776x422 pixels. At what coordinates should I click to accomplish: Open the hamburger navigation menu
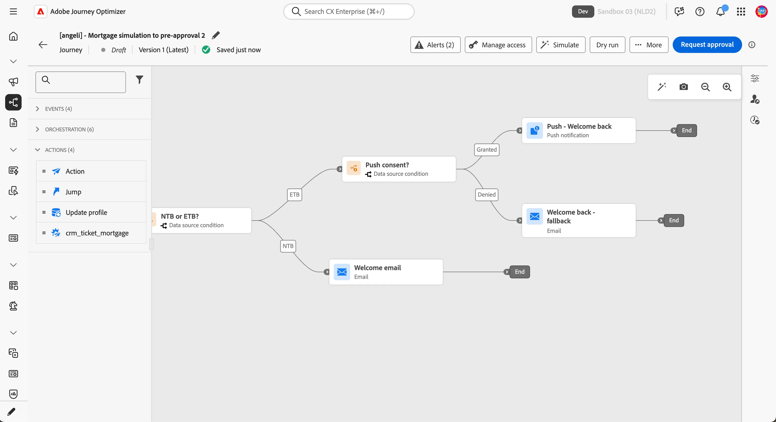click(13, 12)
